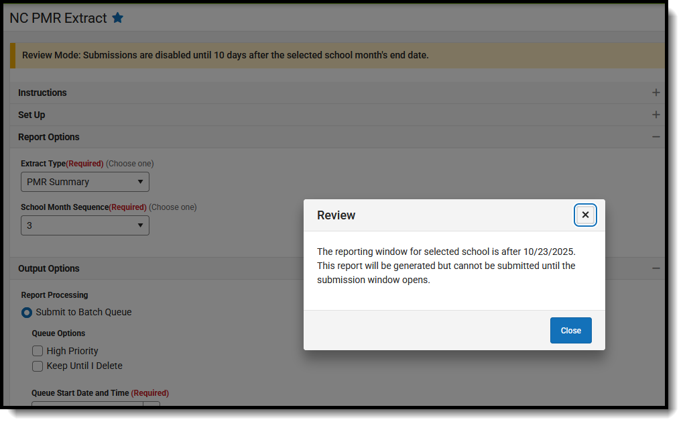Click the Close button in Review dialog

570,330
